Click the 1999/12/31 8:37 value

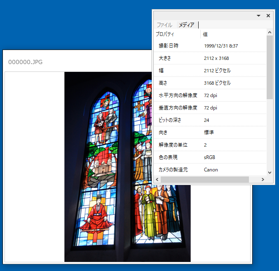[221, 46]
